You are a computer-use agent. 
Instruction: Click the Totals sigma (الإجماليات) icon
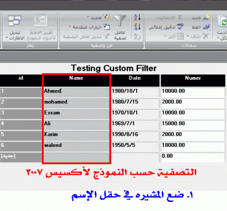click(x=180, y=18)
